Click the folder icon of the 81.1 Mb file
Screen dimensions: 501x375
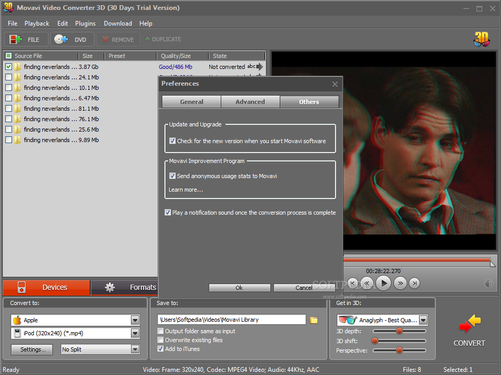pos(18,109)
